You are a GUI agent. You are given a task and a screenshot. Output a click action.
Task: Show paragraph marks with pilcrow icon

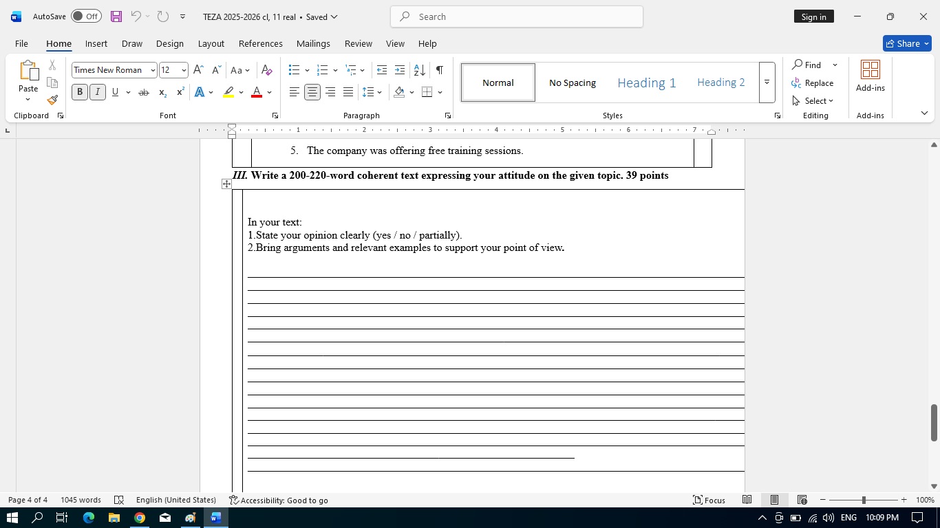point(439,70)
